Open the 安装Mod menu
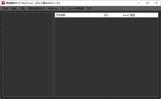The height and width of the screenshot is (99, 161). (53, 8)
